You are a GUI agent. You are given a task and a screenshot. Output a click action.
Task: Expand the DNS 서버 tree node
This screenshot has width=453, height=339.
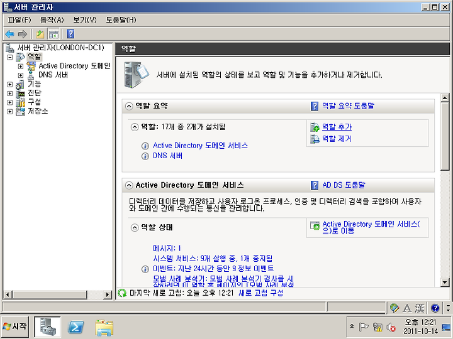click(21, 75)
